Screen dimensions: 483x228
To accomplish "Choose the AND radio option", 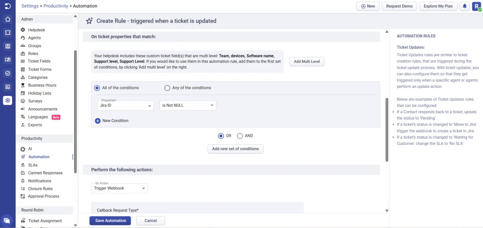I will coord(240,136).
